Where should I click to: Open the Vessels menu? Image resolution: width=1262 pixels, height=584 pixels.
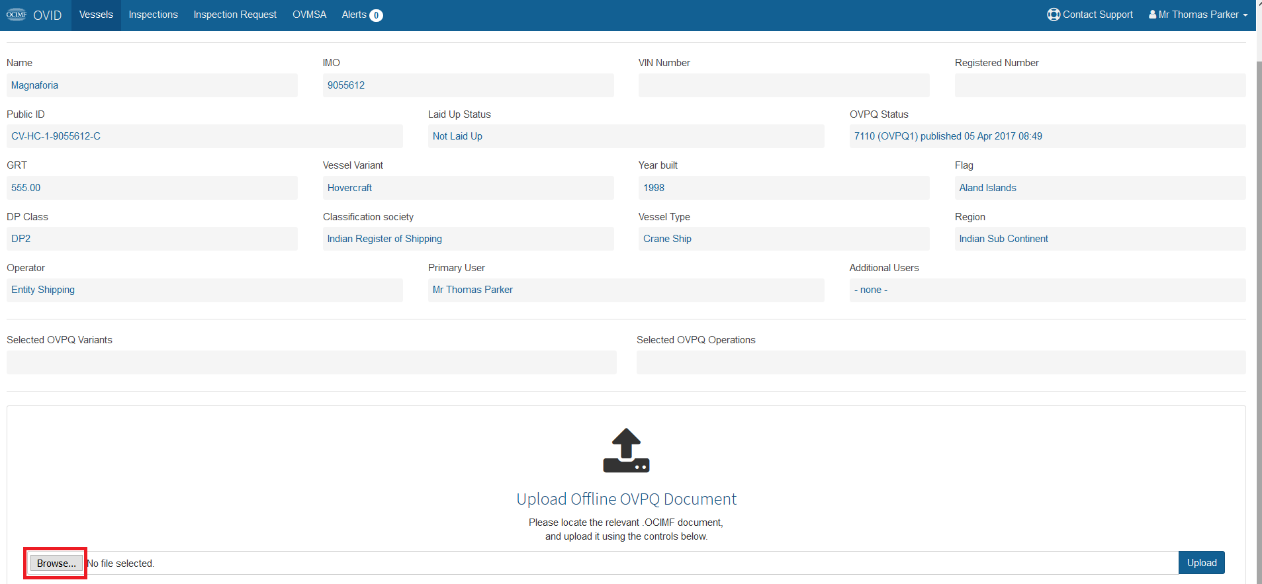pos(96,15)
